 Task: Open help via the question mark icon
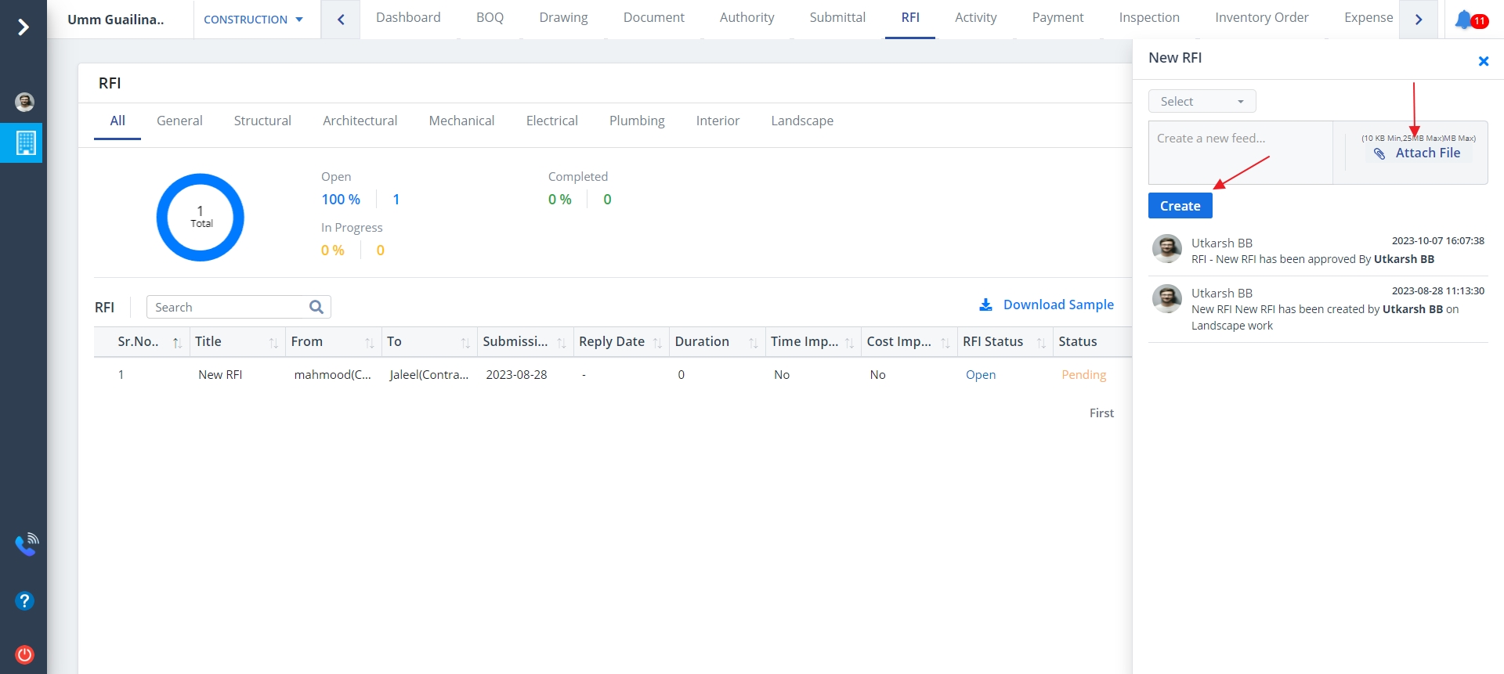[x=24, y=600]
